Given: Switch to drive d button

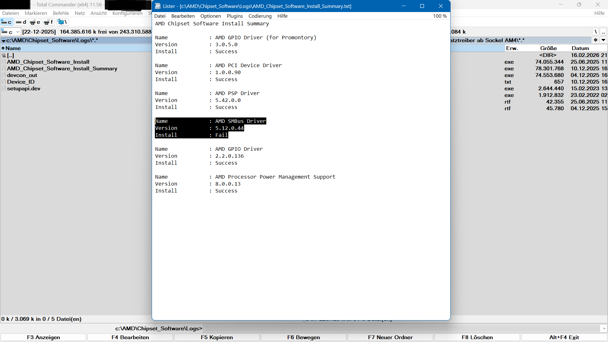Looking at the screenshot, I should 21,22.
